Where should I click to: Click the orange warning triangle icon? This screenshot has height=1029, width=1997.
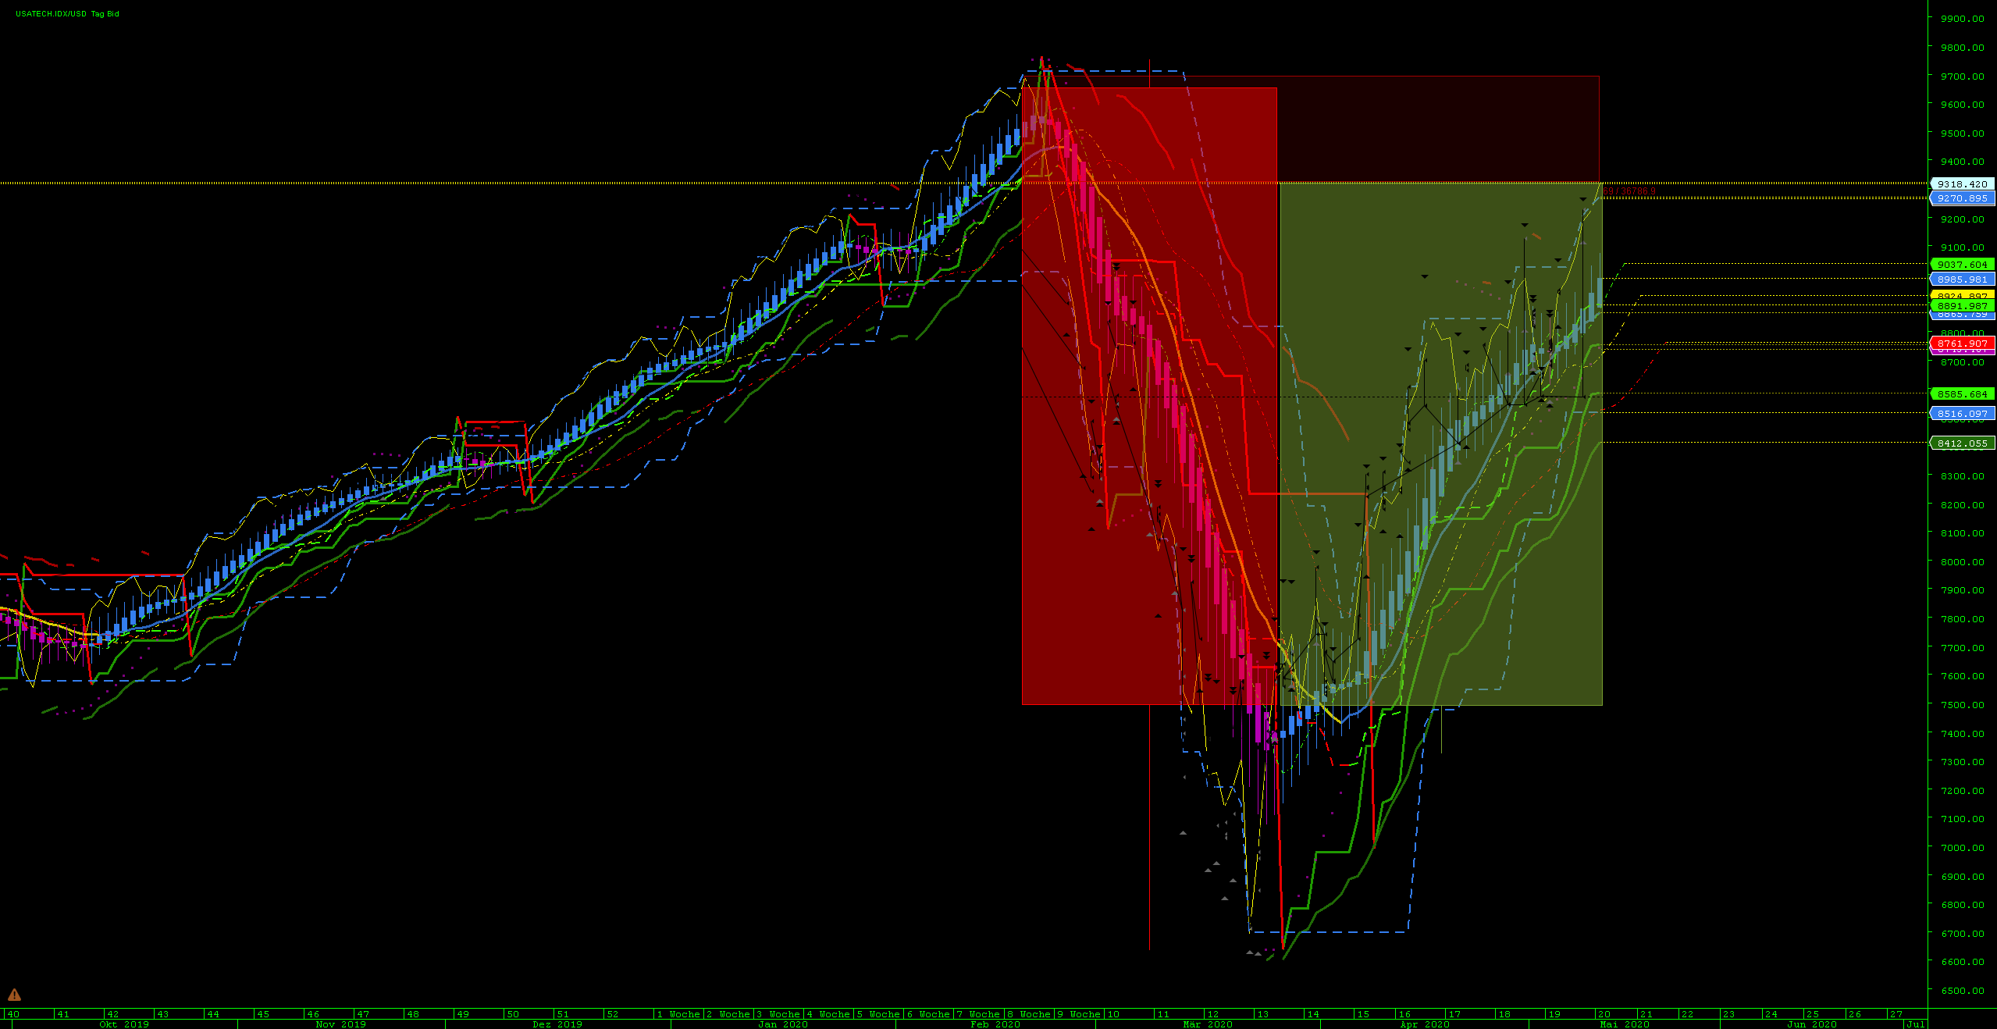click(x=14, y=995)
